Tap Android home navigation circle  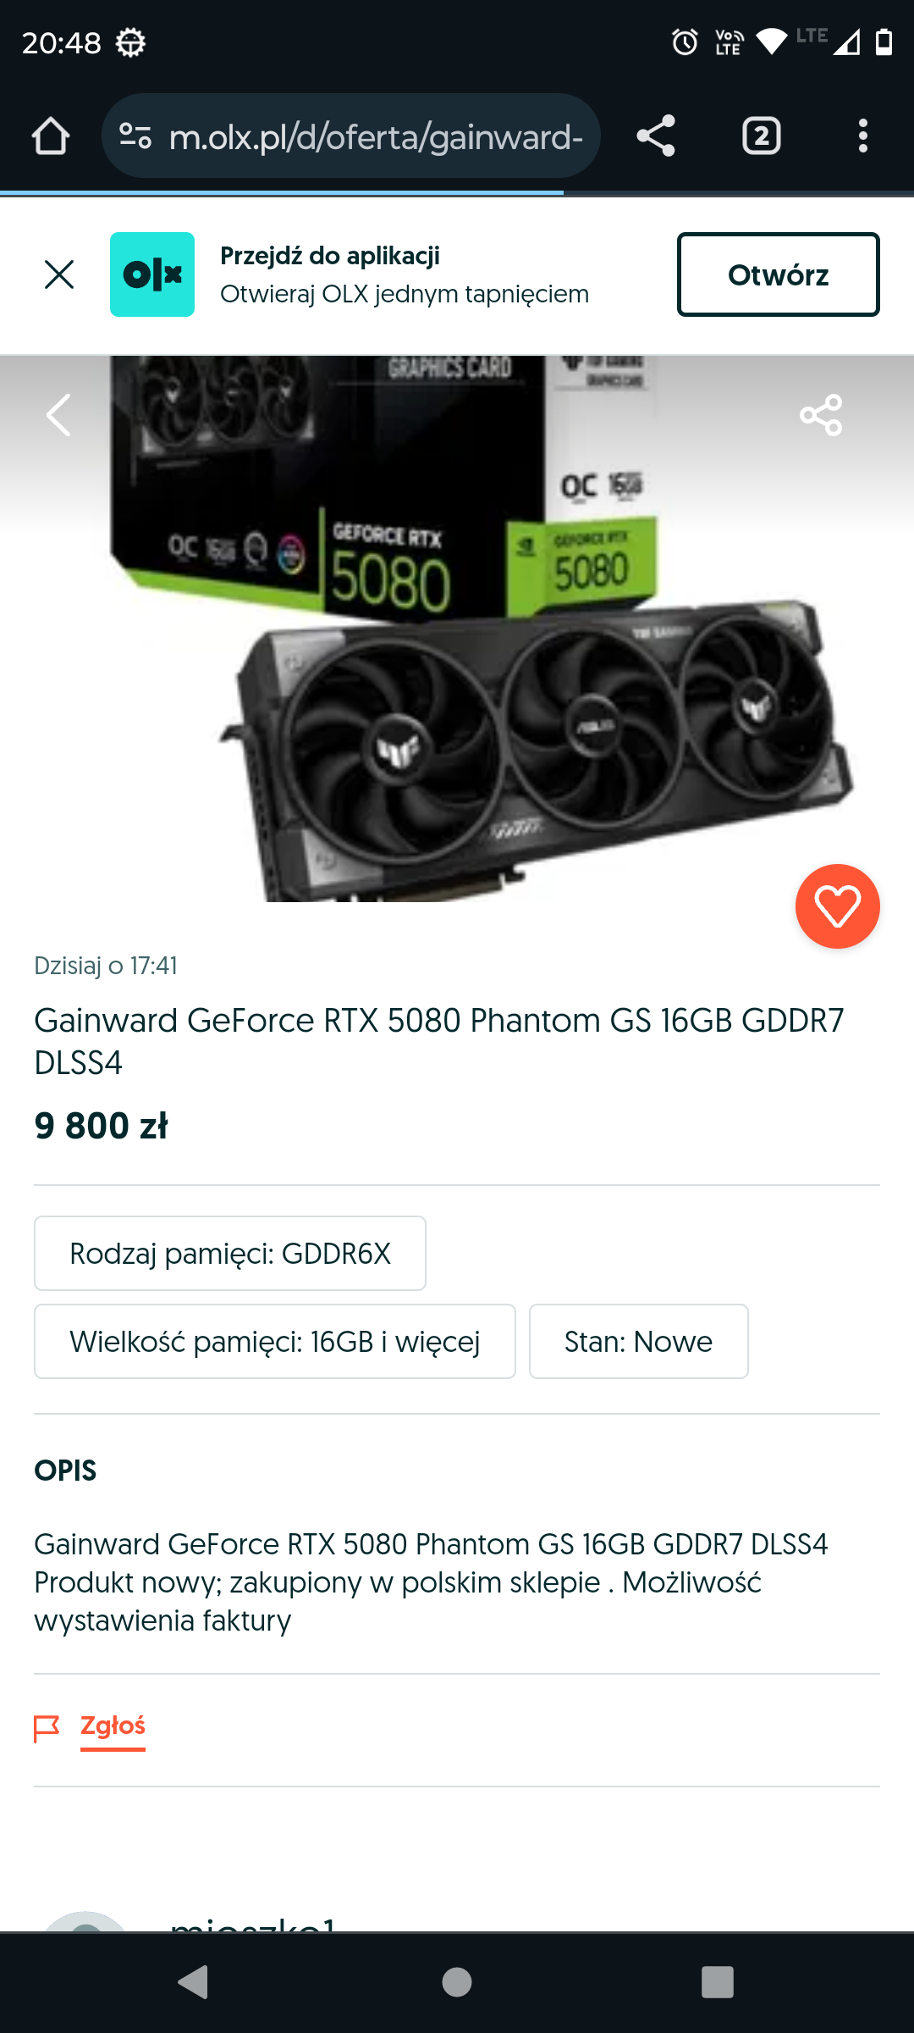(457, 1982)
